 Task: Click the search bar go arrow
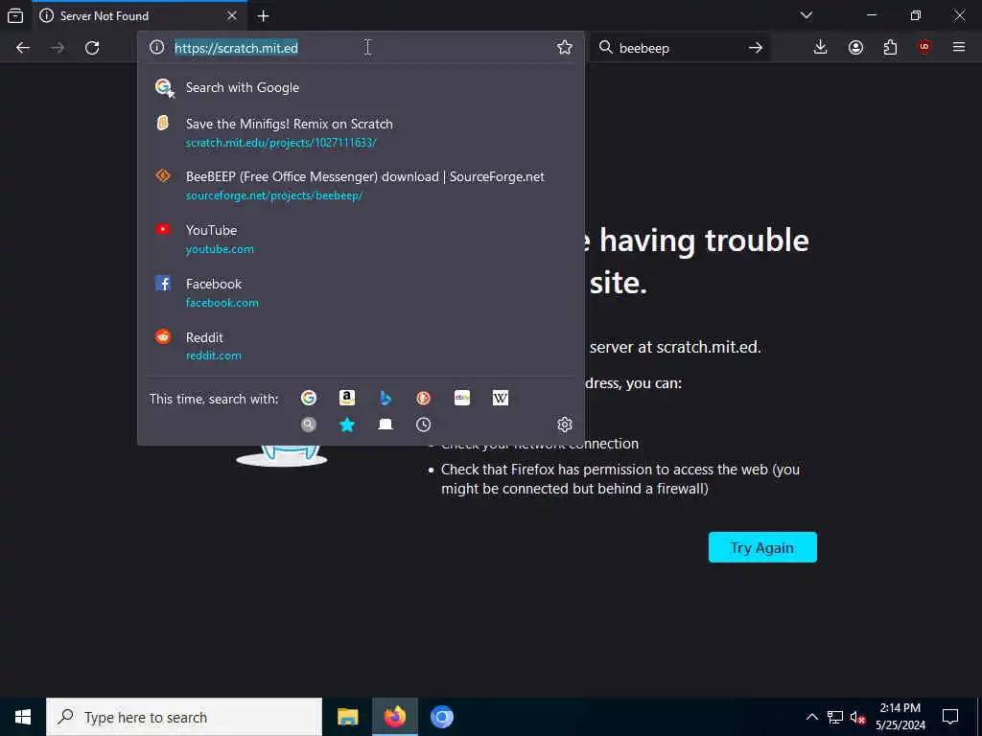pos(756,48)
